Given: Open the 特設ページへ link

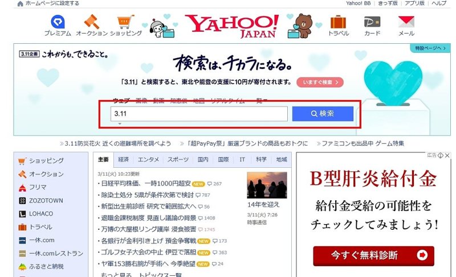Looking at the screenshot, I should coord(430,48).
